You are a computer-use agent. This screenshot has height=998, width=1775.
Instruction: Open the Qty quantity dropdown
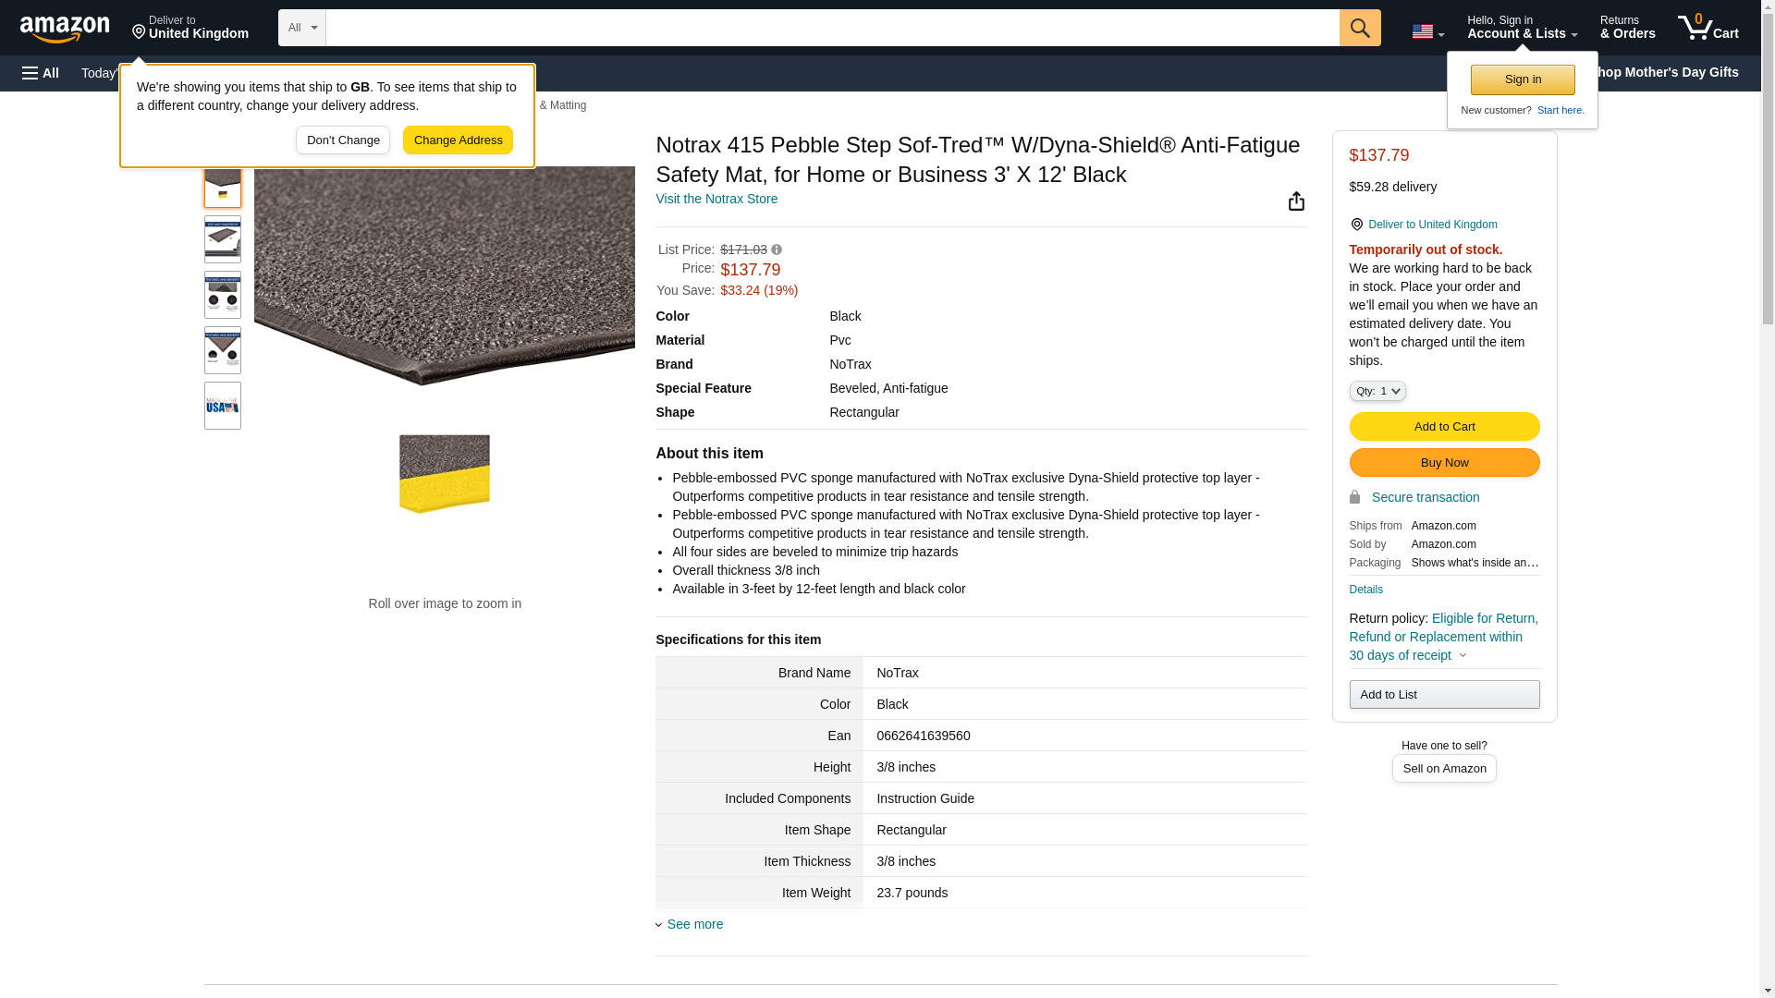[1377, 392]
